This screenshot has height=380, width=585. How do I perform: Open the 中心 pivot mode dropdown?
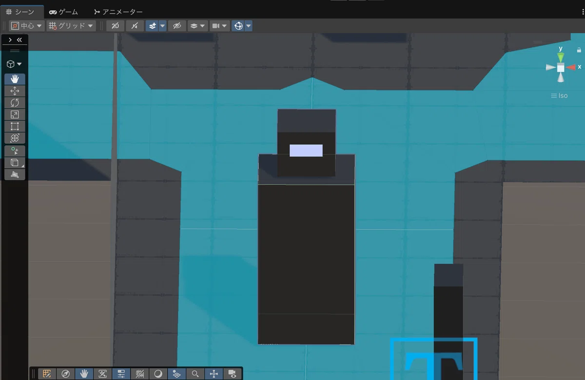(x=27, y=26)
